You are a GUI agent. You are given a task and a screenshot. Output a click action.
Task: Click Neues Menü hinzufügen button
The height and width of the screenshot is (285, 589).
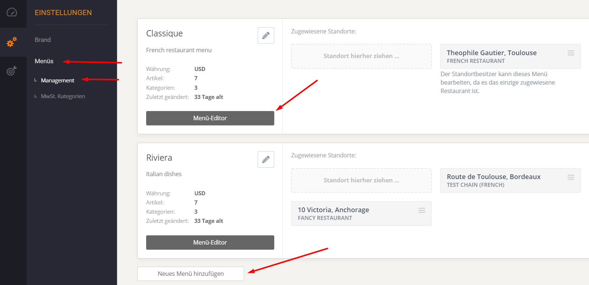tap(191, 274)
